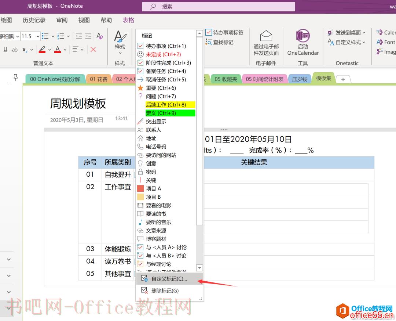Choose yellow 后续工作 (Ctrl+8) tag
This screenshot has height=321, width=396.
[166, 104]
